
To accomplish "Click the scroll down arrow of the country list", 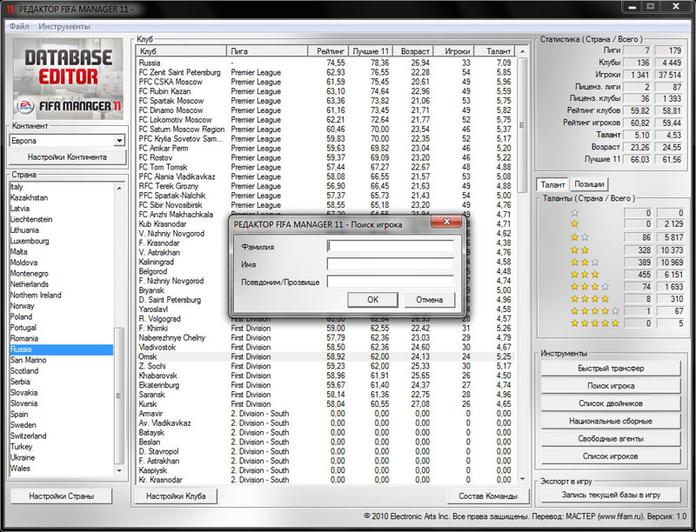I will pyautogui.click(x=119, y=470).
